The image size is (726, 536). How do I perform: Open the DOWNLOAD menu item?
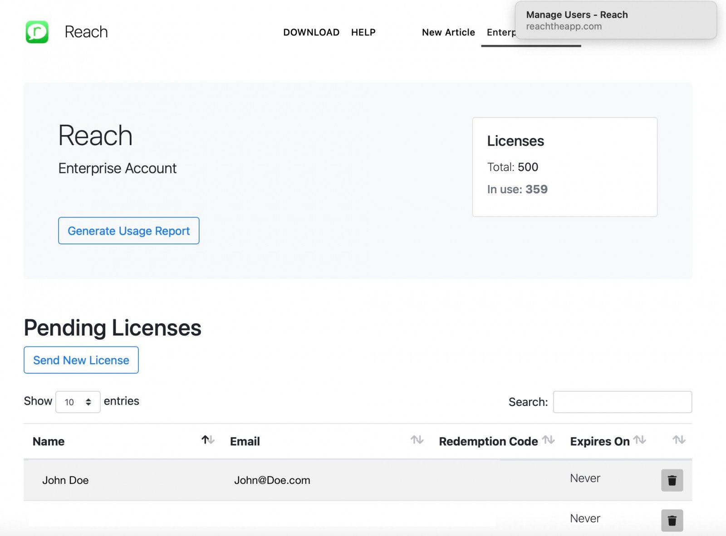(x=311, y=32)
